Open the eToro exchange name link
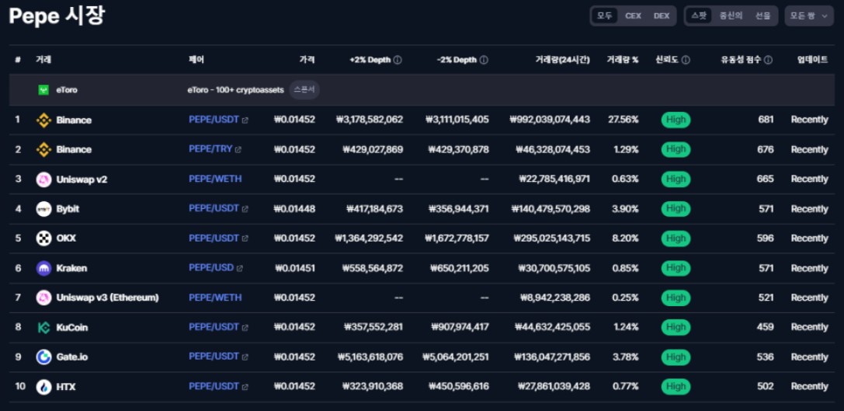This screenshot has height=411, width=844. tap(67, 90)
